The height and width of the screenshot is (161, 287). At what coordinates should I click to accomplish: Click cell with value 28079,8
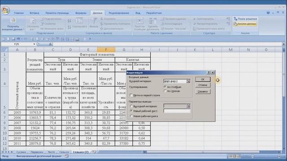(35, 144)
